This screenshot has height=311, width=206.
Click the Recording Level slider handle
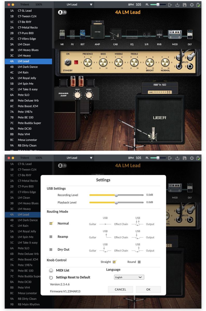click(116, 195)
